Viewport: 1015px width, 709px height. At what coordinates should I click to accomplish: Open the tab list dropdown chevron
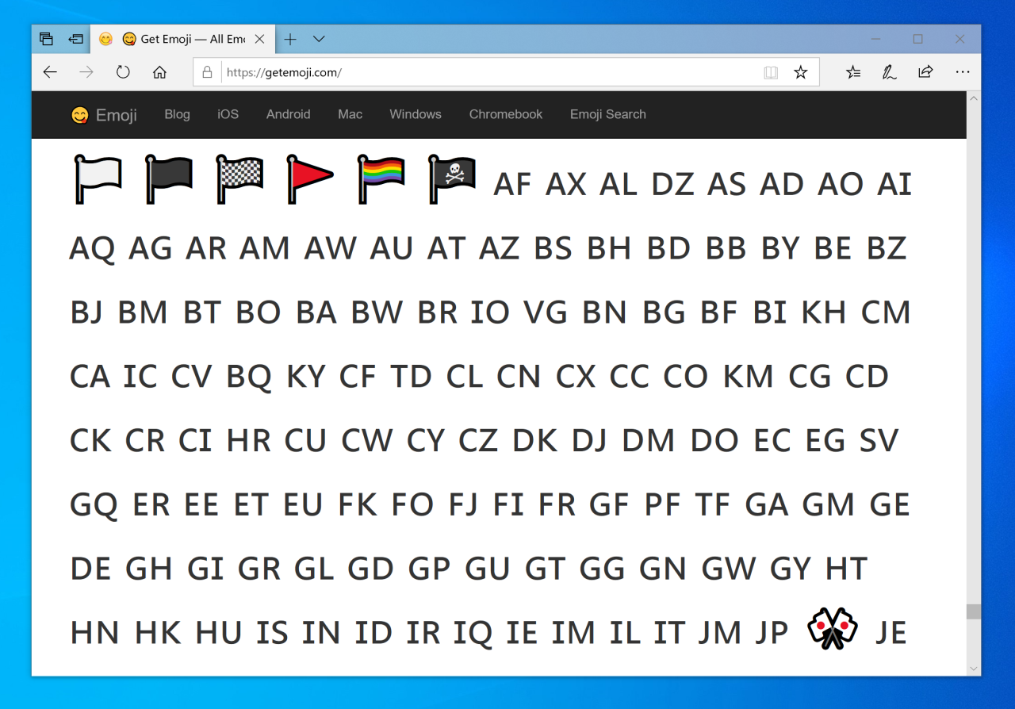[x=319, y=39]
